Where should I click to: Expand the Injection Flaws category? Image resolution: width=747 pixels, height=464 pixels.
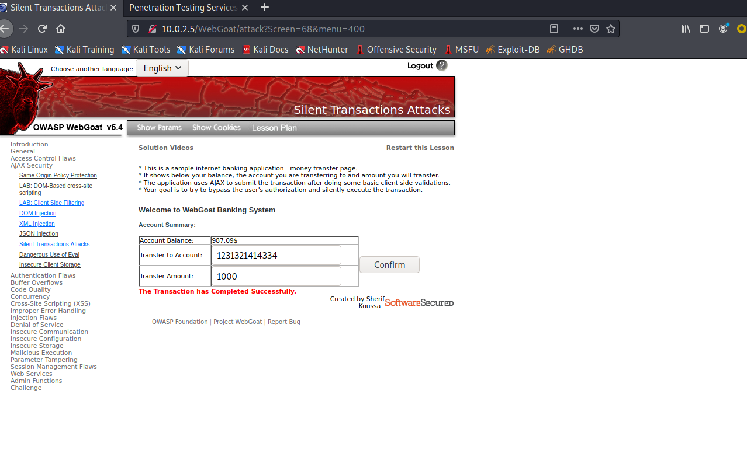point(33,318)
